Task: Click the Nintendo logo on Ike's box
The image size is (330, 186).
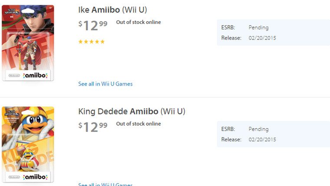Action: [x=14, y=76]
